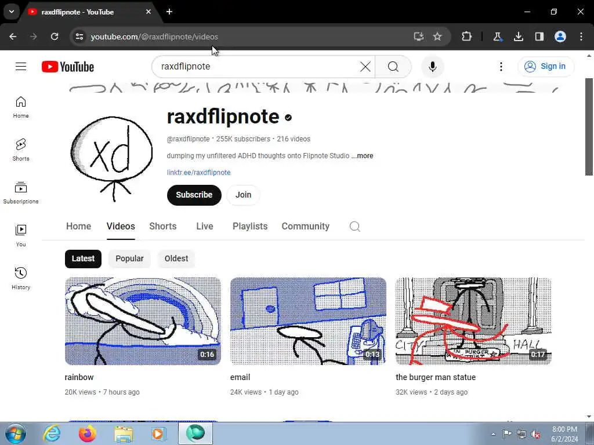594x445 pixels.
Task: Open the You section in sidebar
Action: (21, 235)
